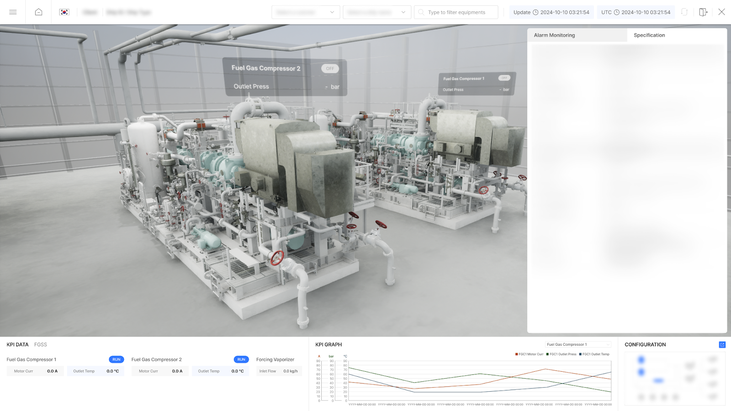Click Outlet Temp value of Fuel Gas Compressor 2
The width and height of the screenshot is (731, 411).
click(x=238, y=371)
